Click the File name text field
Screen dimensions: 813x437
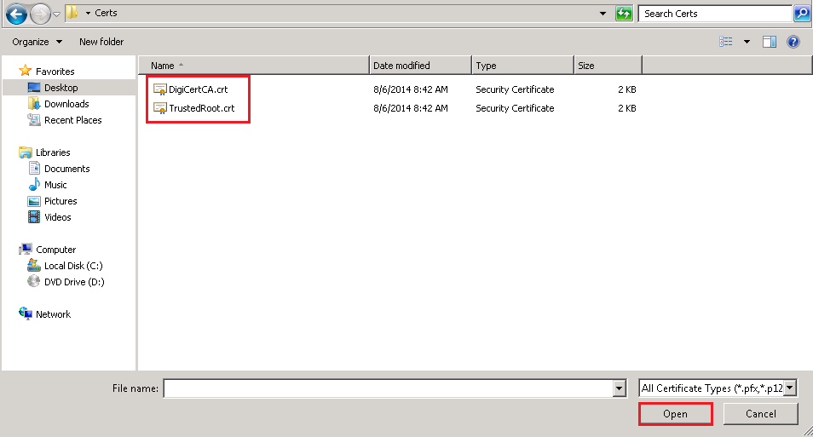coord(388,388)
